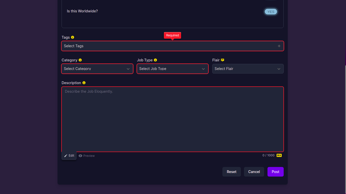Image resolution: width=346 pixels, height=194 pixels.
Task: Switch to the Preview tab
Action: coord(87,156)
